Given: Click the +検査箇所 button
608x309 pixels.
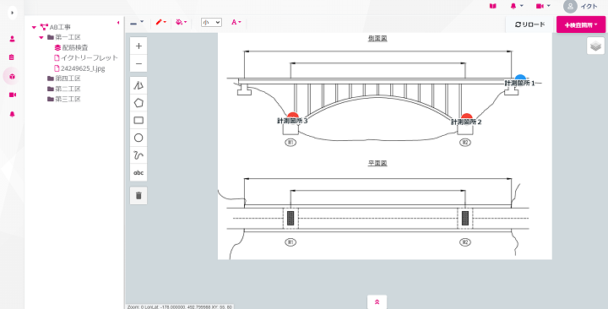Looking at the screenshot, I should (580, 24).
